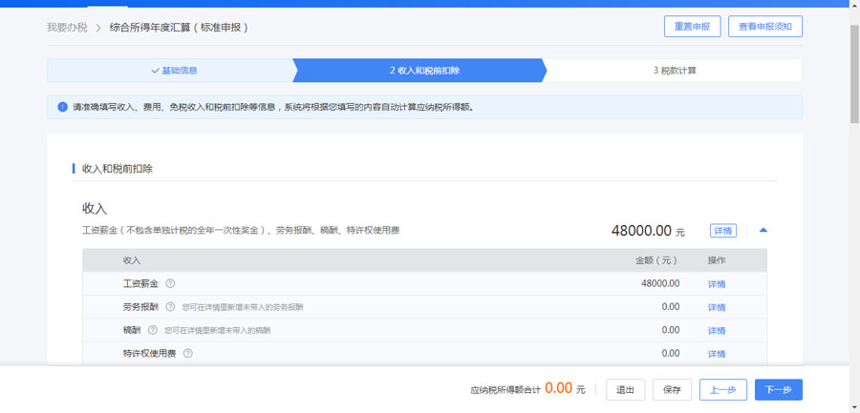
Task: Click question mark icon next to 稿酬
Action: pos(152,330)
